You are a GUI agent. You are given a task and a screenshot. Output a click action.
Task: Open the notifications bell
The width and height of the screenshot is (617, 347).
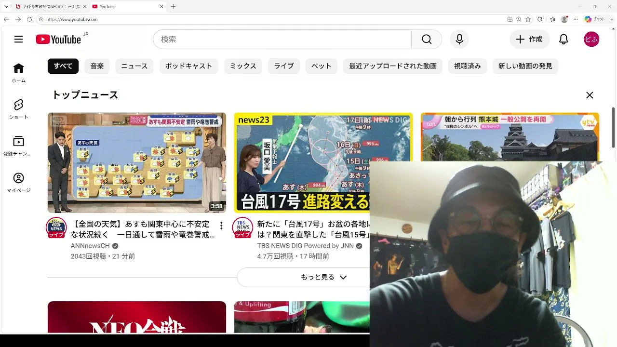tap(563, 40)
